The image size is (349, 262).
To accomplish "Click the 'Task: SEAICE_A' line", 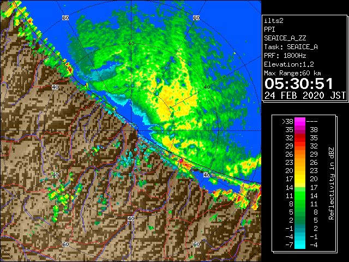I will coord(291,47).
